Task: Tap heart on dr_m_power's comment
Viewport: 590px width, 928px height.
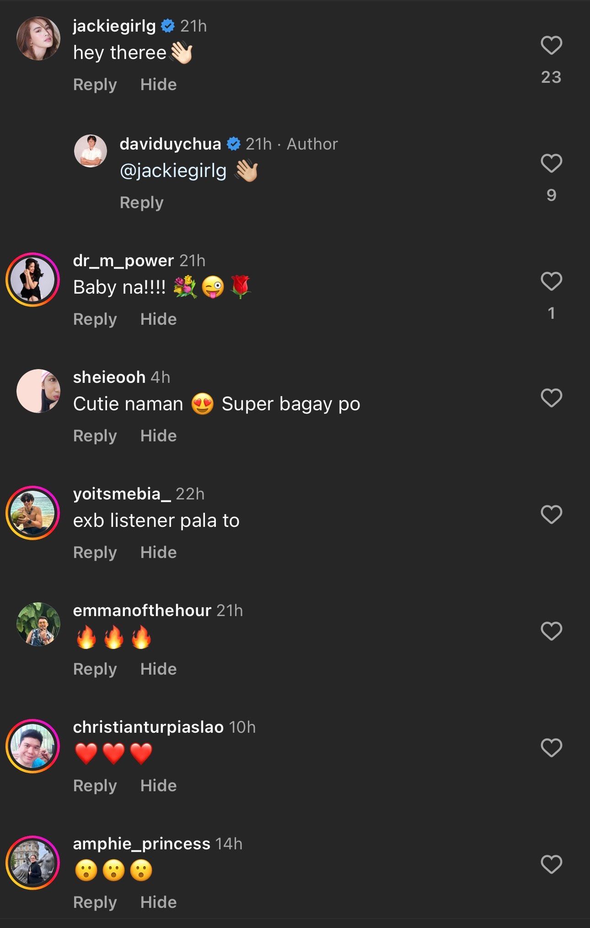Action: 551,281
